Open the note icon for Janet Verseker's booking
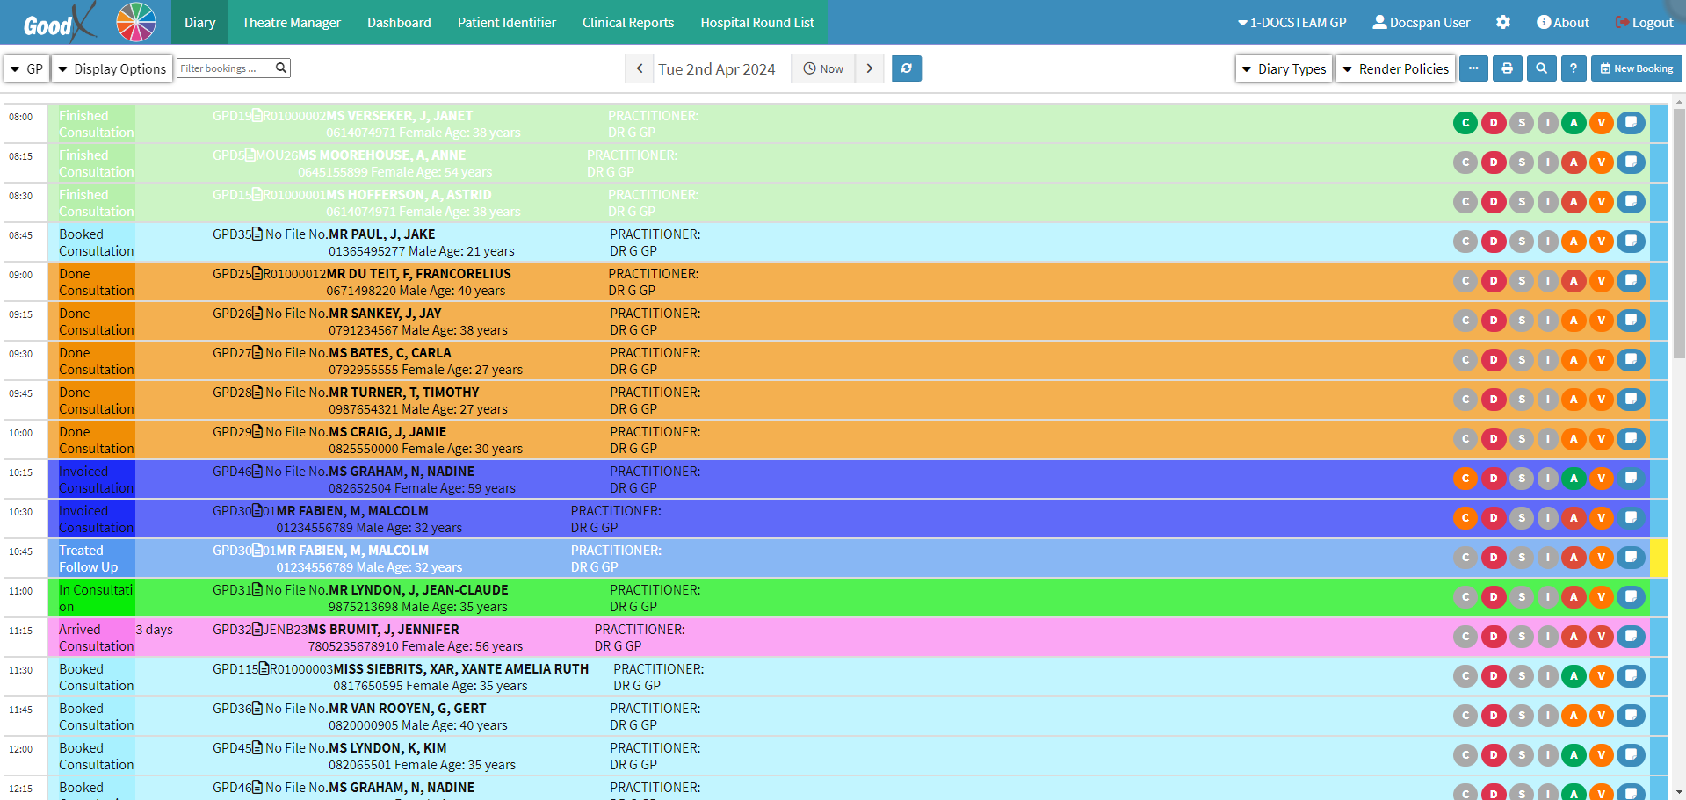 tap(1631, 123)
